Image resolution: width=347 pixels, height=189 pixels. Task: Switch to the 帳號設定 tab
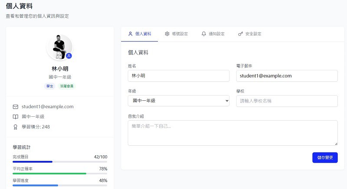pyautogui.click(x=176, y=34)
